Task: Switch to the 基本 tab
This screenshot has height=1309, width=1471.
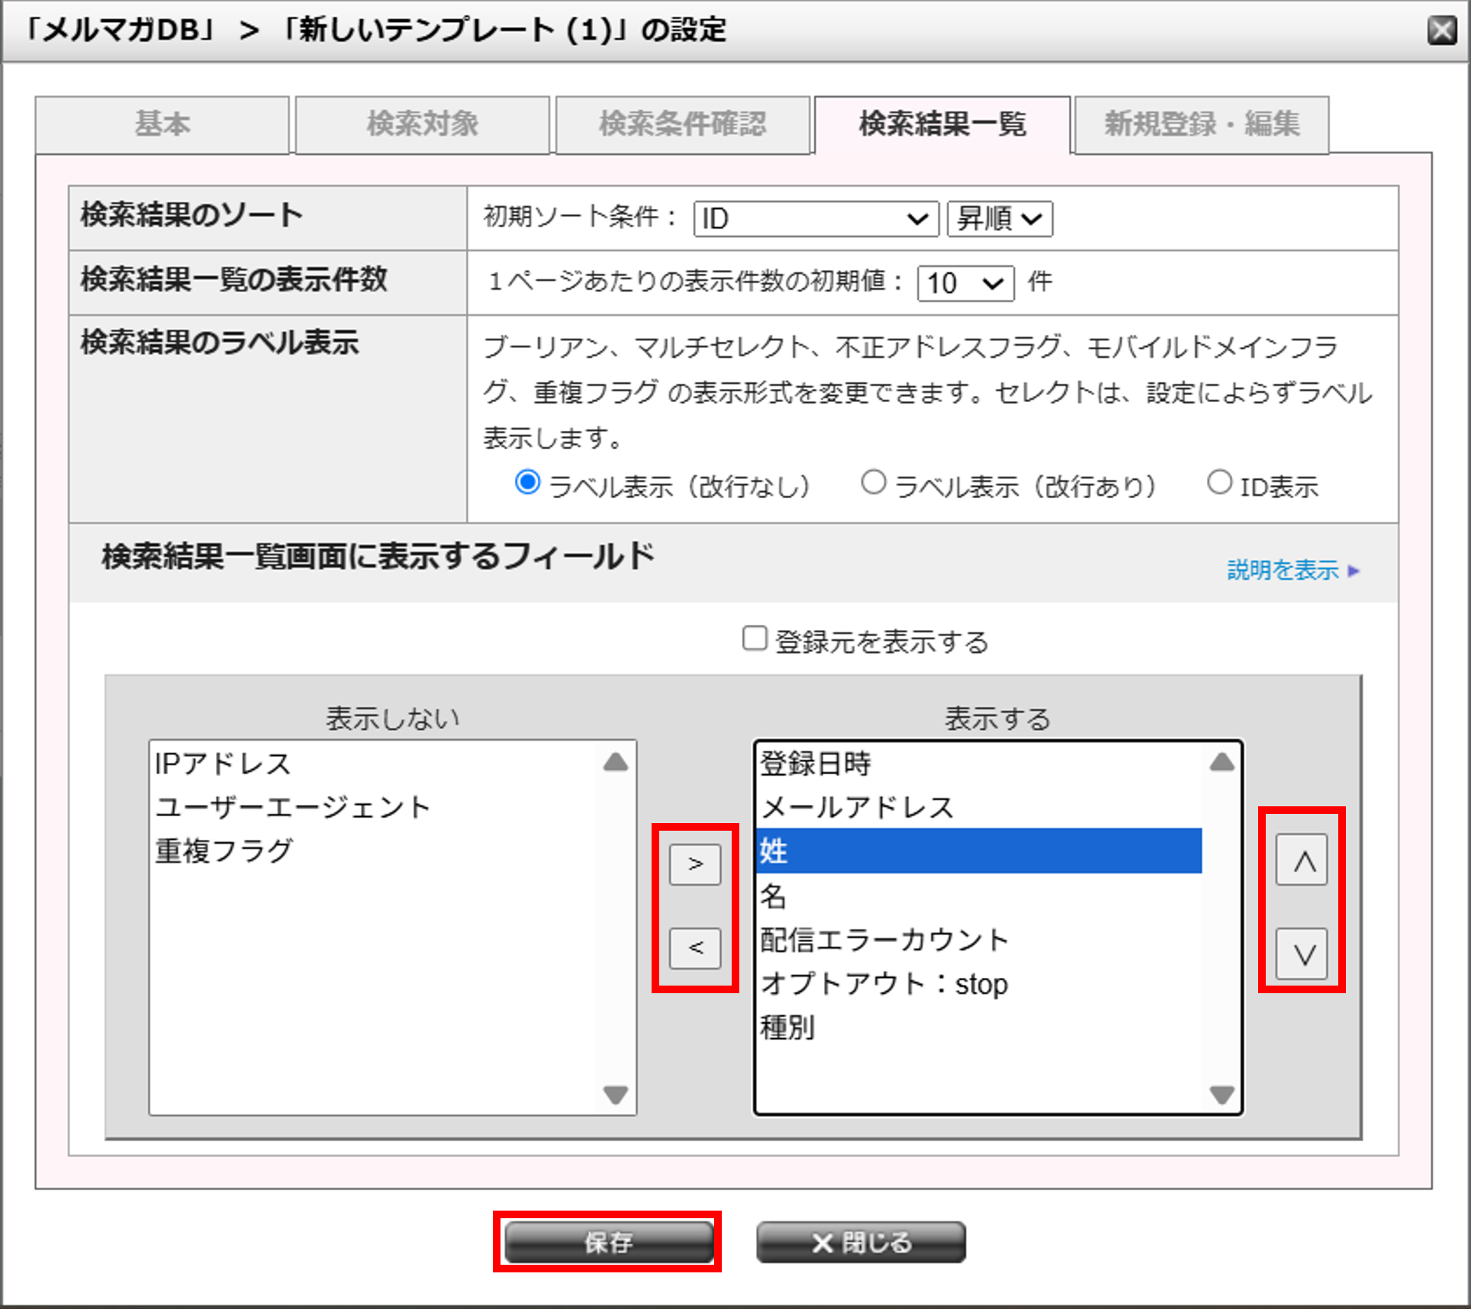Action: 163,124
